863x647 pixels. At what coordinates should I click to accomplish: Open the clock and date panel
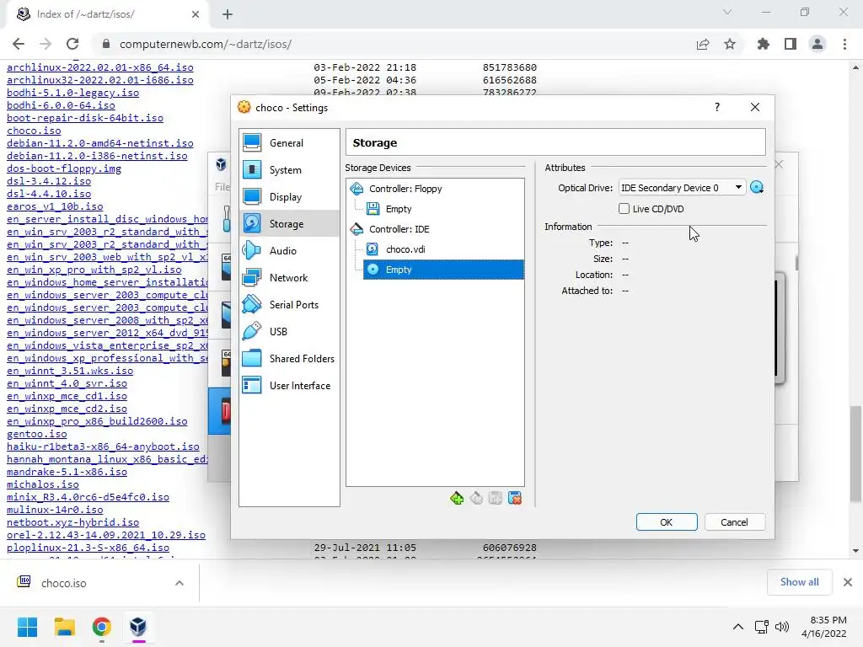pyautogui.click(x=824, y=627)
